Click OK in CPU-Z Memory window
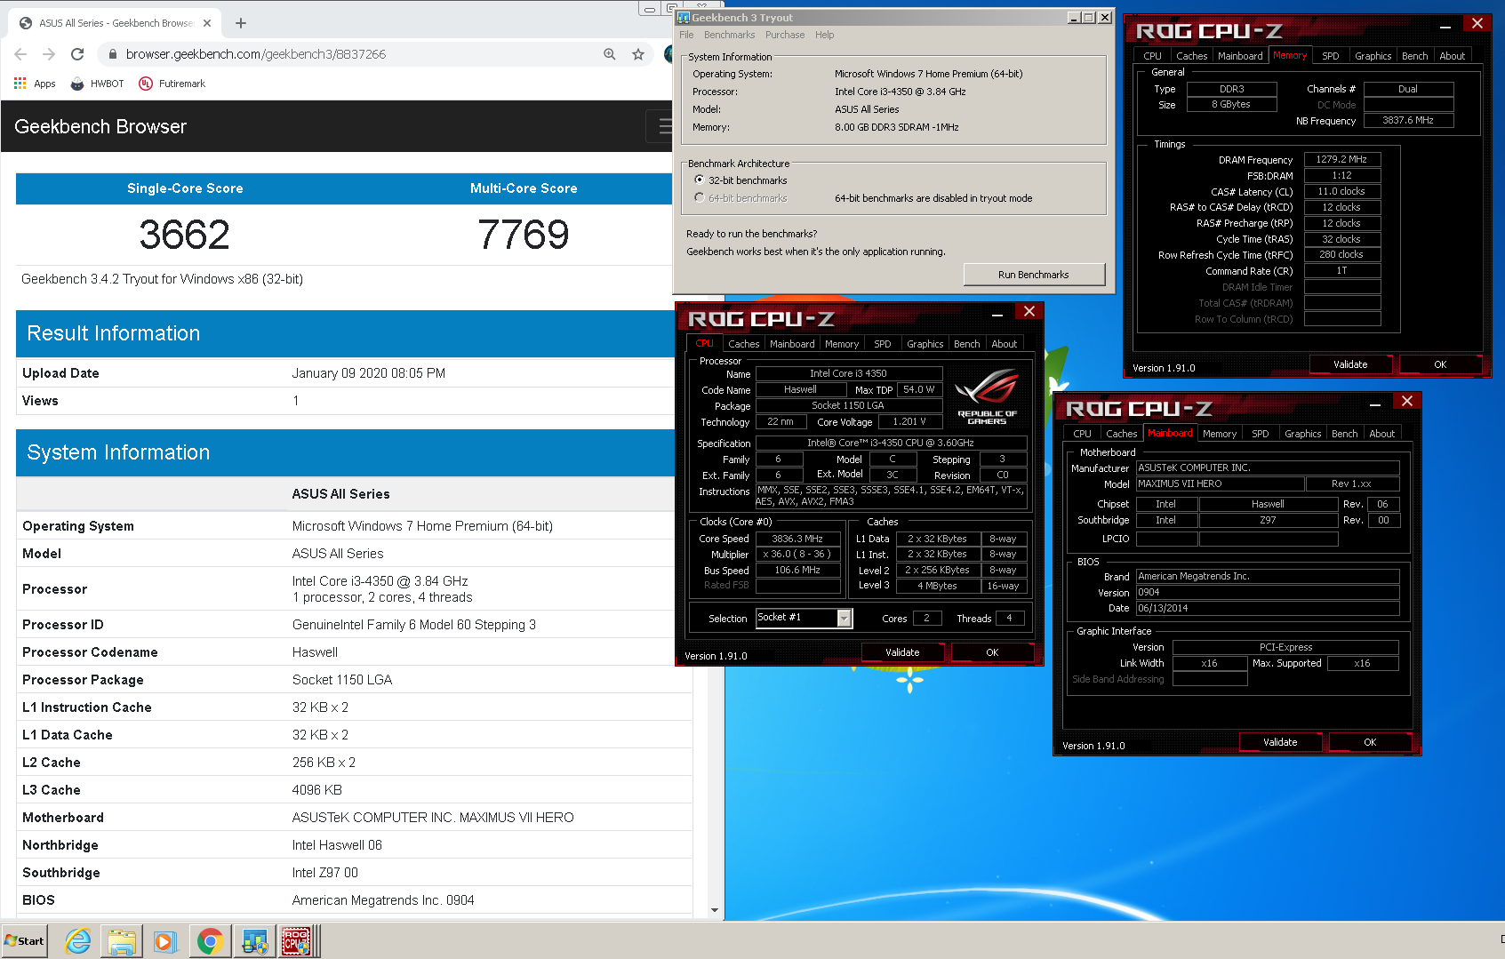This screenshot has height=959, width=1505. click(1440, 364)
